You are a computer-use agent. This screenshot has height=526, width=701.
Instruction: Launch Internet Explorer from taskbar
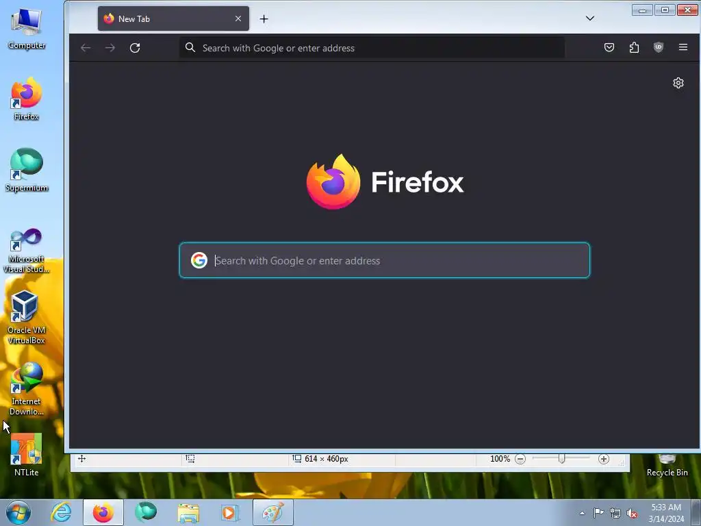[x=61, y=512]
